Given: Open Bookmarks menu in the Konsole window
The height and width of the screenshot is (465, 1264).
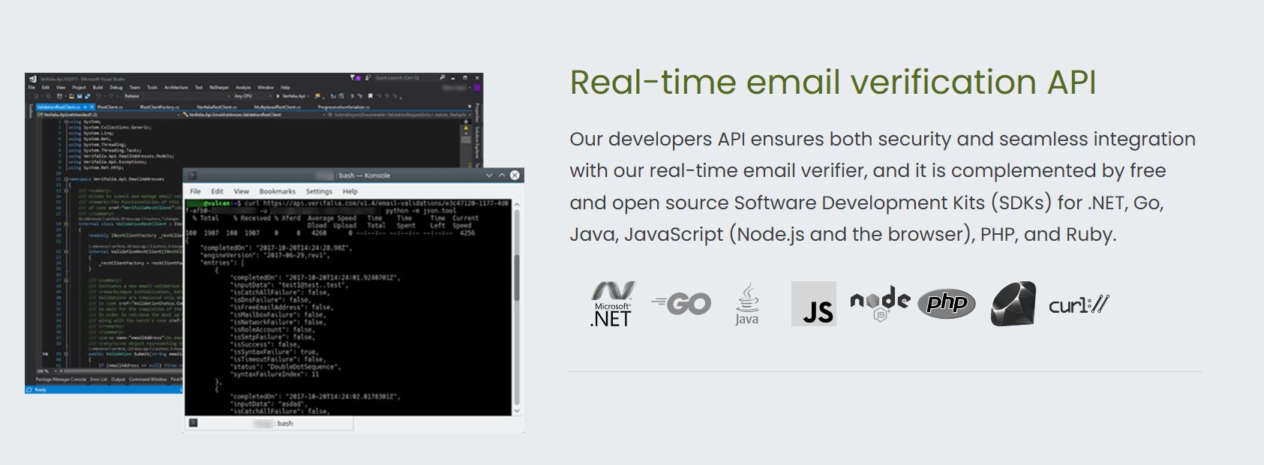Looking at the screenshot, I should 278,191.
